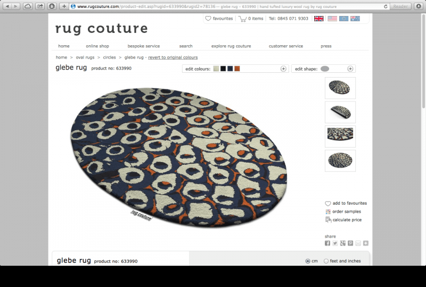Share on Facebook
This screenshot has height=287, width=426.
pos(327,243)
